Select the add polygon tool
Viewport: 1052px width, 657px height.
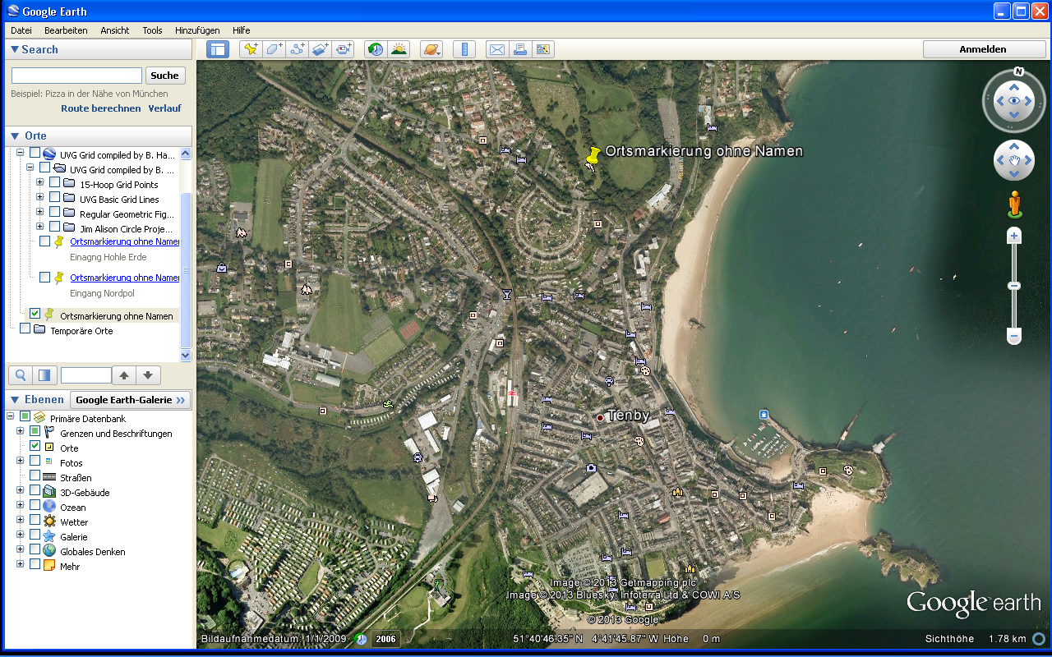coord(274,49)
